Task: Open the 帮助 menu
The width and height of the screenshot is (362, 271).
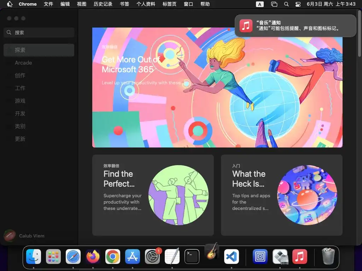Action: [205, 4]
